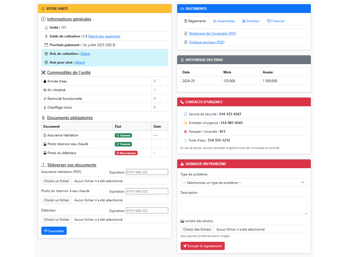This screenshot has height=257, width=344.
Task: Click the water drop icon beside Arrivée d'eau
Action: (45, 81)
